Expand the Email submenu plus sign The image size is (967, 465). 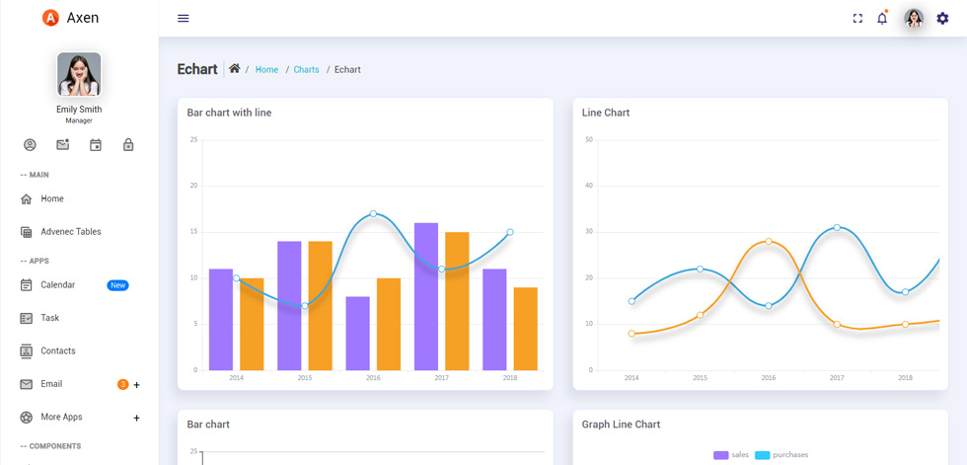click(137, 385)
